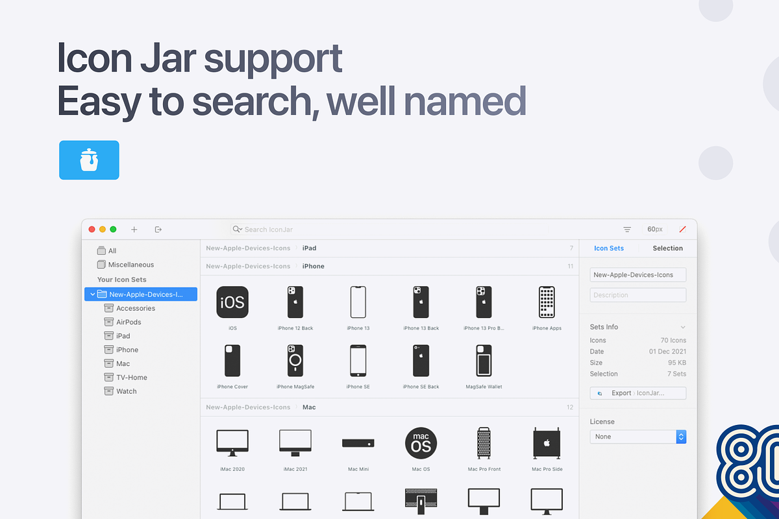Click the Mac group header breadcrumb
Screen dimensions: 779x519
coord(309,407)
